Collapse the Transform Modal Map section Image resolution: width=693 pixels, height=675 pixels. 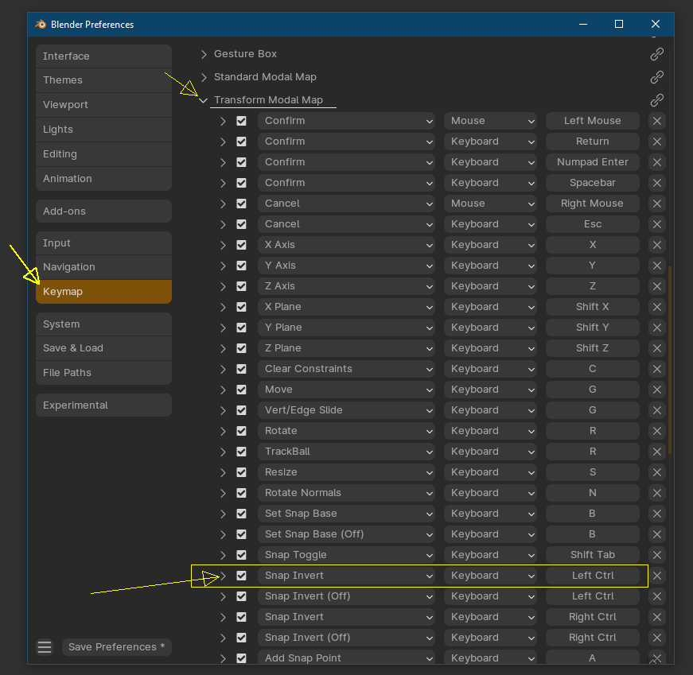[x=204, y=100]
